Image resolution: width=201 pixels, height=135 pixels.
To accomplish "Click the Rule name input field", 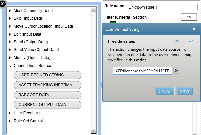I will point(163,7).
